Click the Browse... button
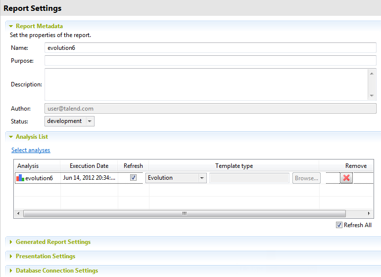The image size is (381, 277). tap(307, 178)
